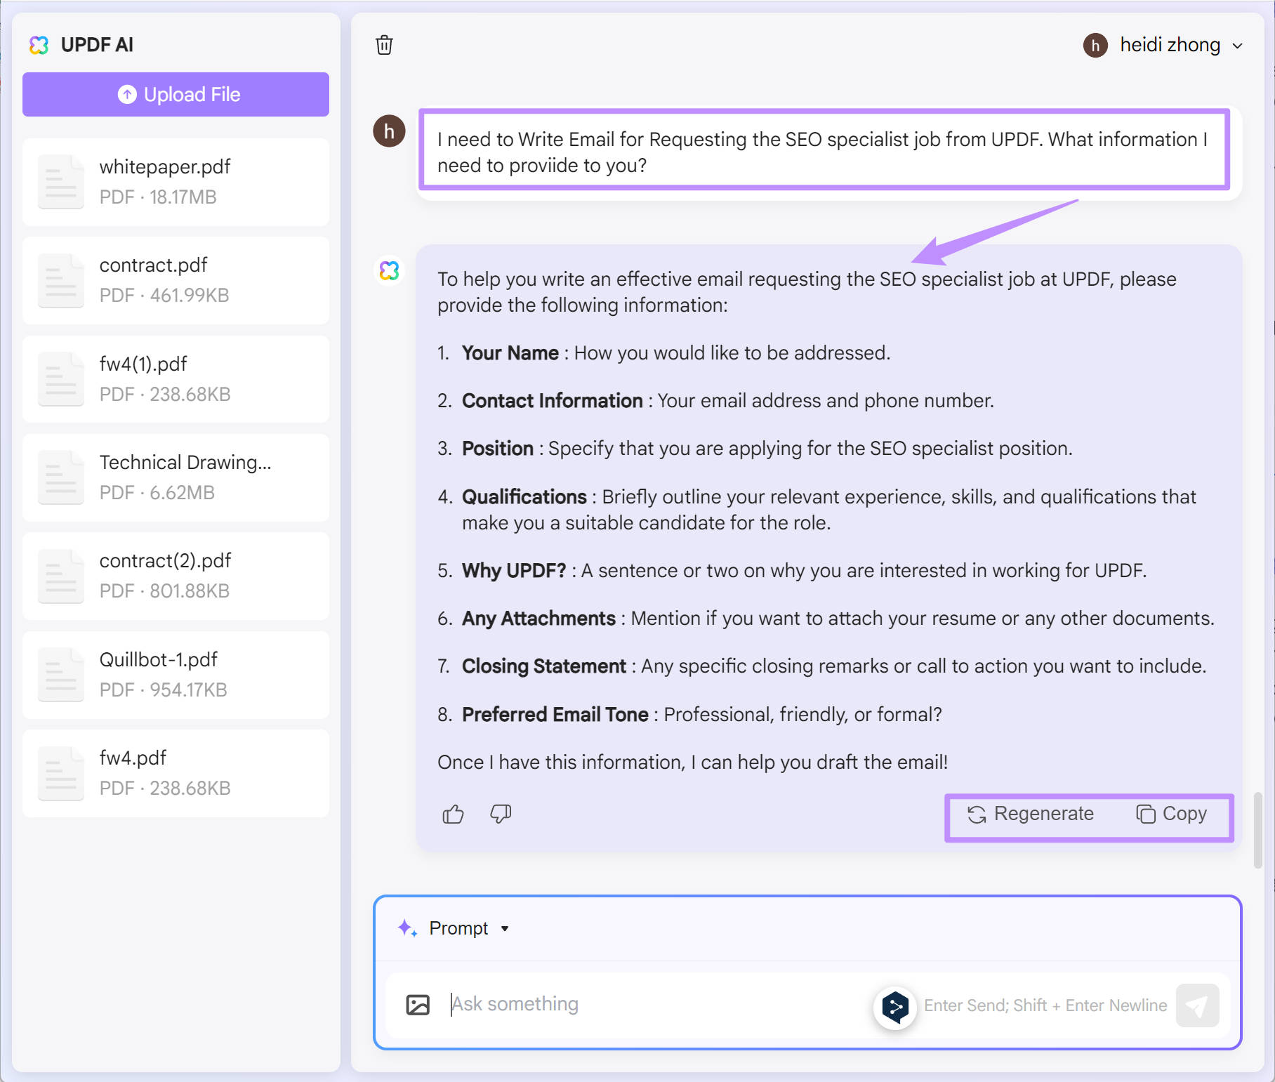Select the Technical Drawing PDF
The image size is (1275, 1082).
pyautogui.click(x=175, y=477)
